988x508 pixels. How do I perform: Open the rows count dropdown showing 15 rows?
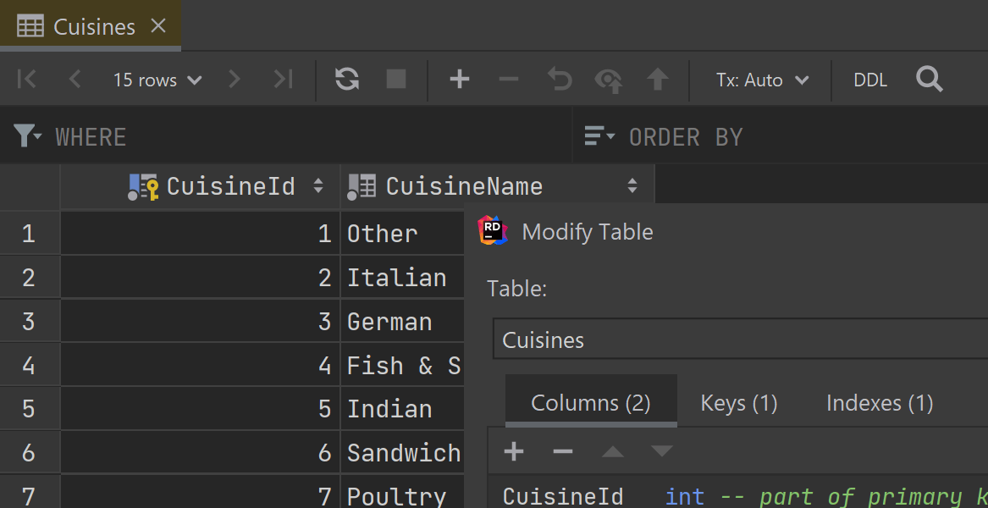point(157,79)
